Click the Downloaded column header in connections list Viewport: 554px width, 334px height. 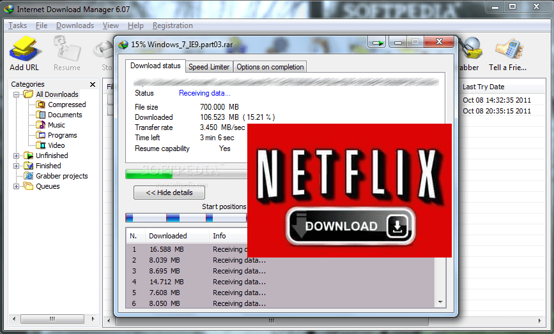(176, 236)
